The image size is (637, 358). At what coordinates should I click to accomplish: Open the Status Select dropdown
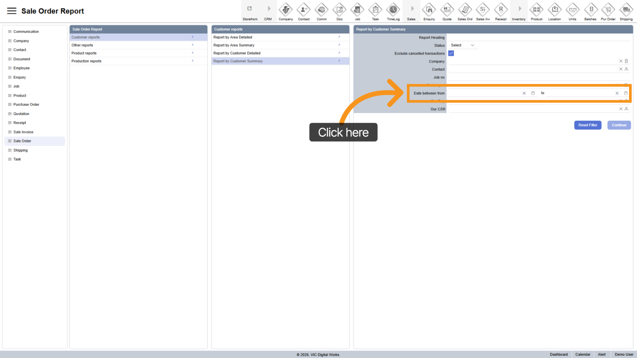(x=462, y=45)
